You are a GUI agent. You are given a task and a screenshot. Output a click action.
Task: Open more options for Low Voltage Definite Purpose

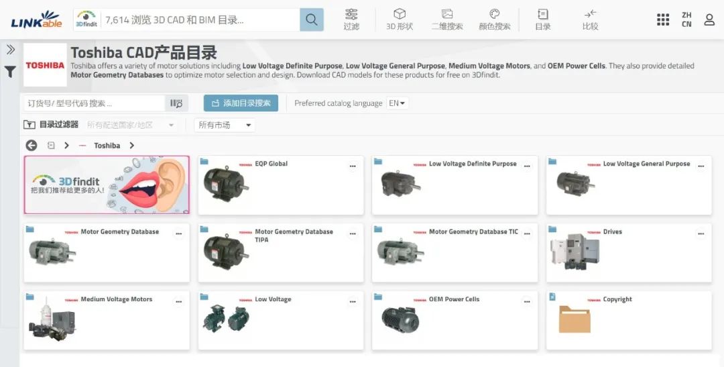point(527,166)
